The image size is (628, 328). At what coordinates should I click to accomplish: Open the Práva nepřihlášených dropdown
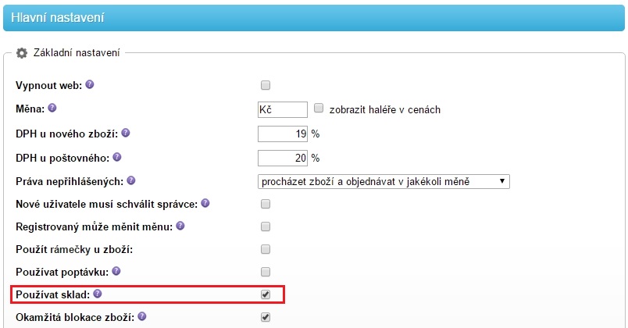tap(384, 181)
